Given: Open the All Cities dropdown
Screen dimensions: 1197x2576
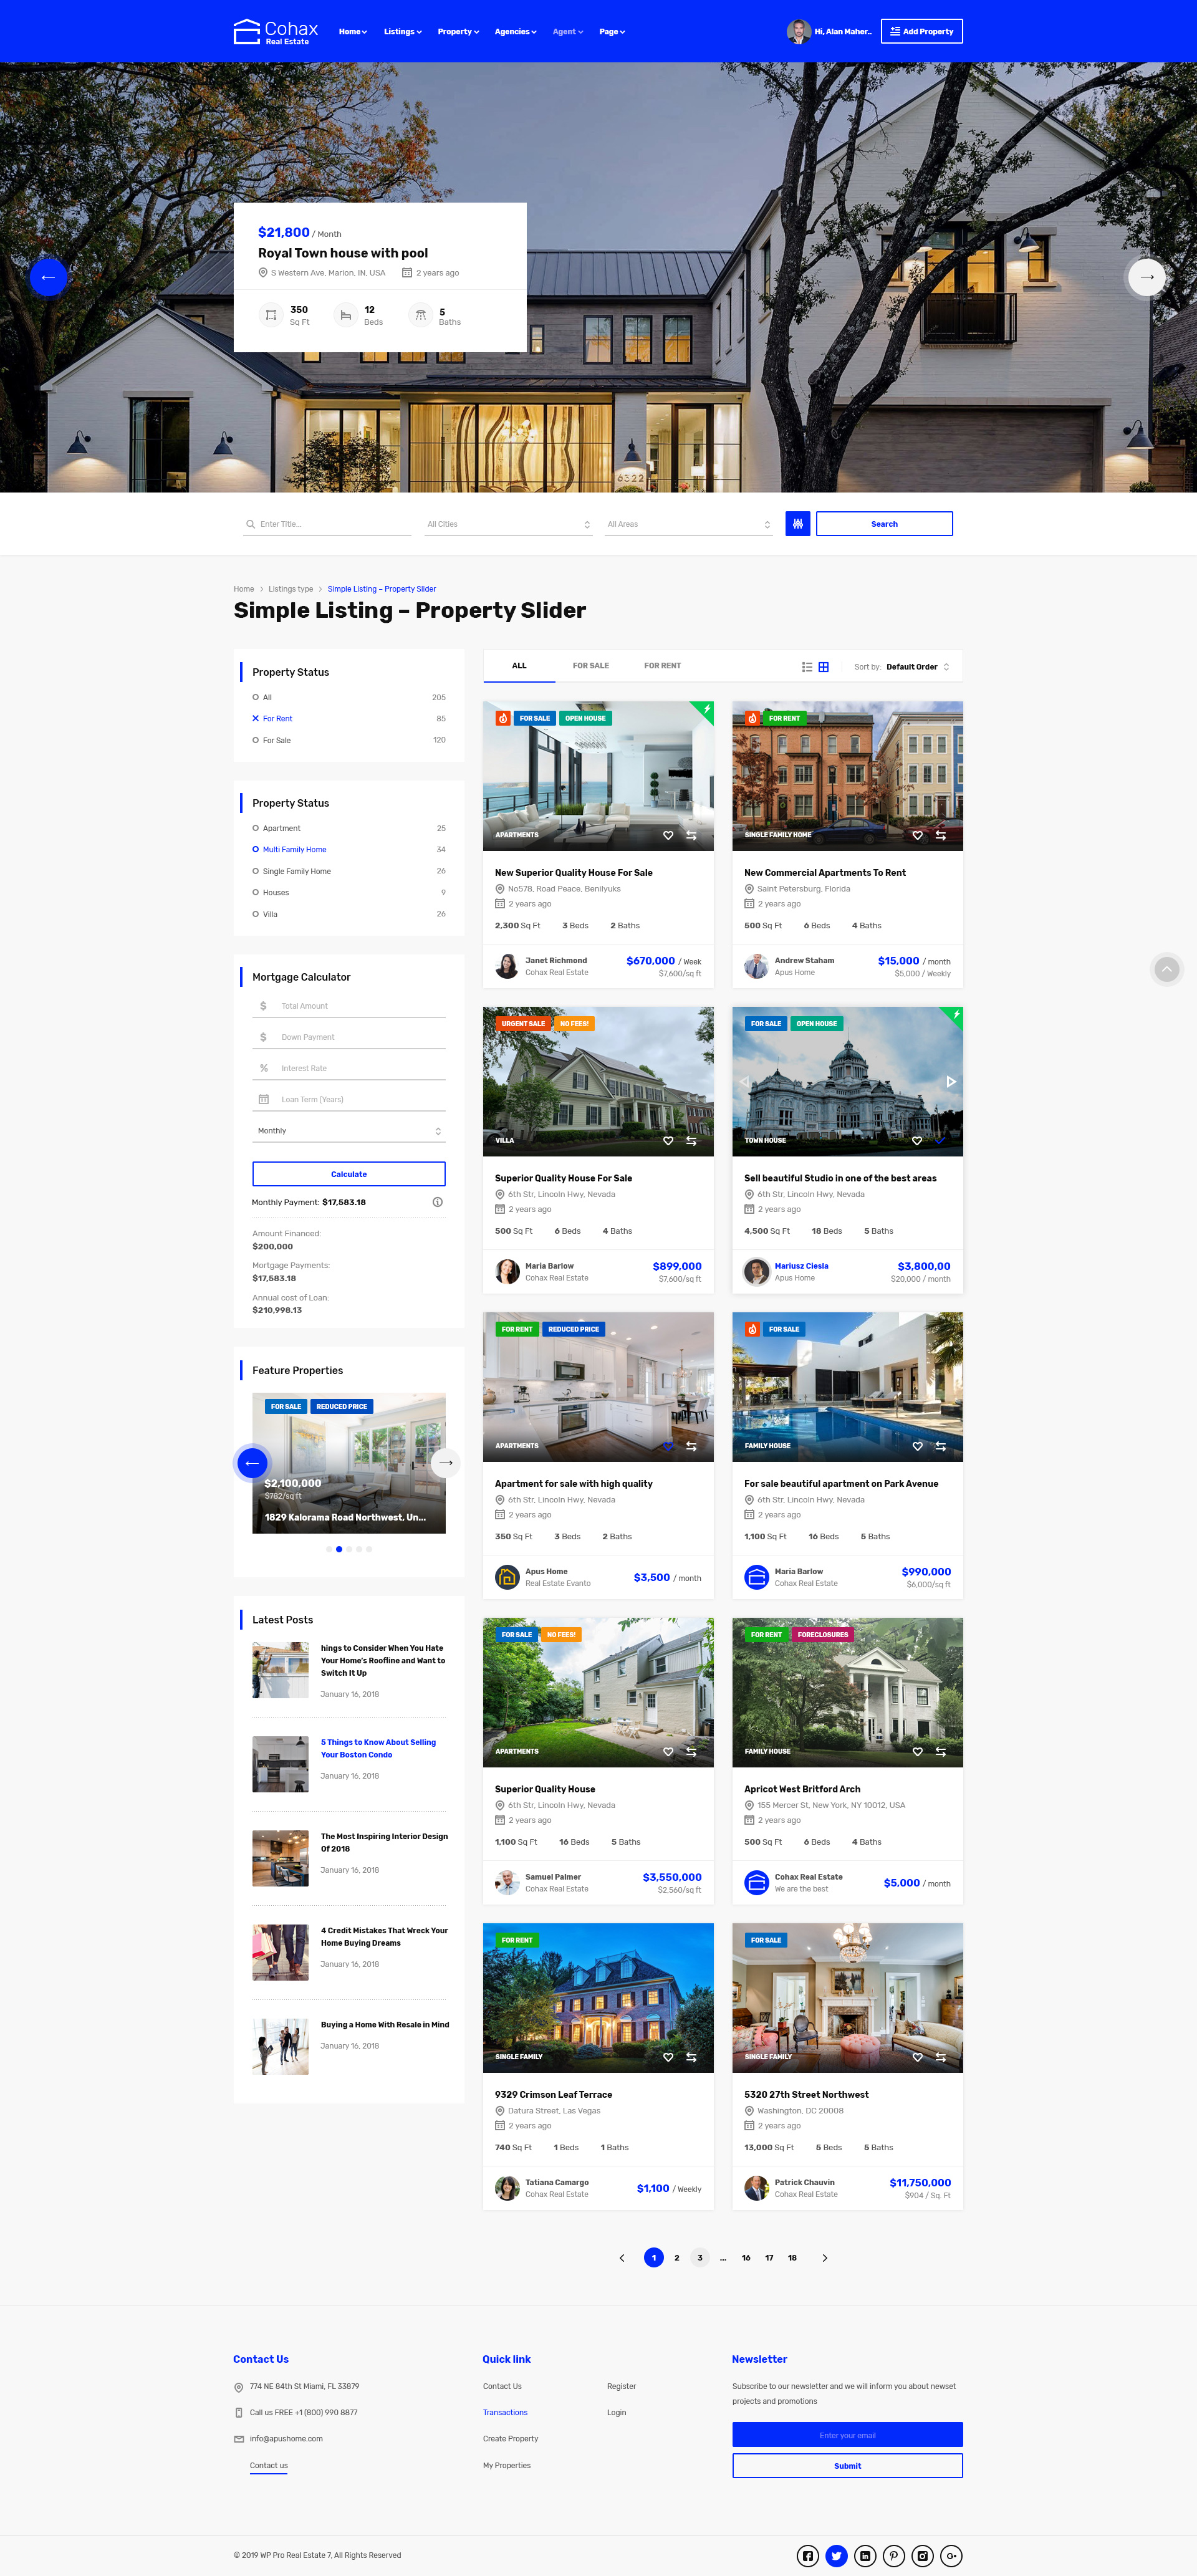Looking at the screenshot, I should pyautogui.click(x=508, y=524).
